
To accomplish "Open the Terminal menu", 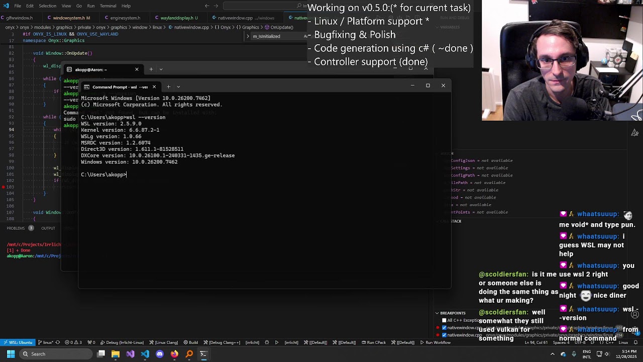I will point(108,6).
